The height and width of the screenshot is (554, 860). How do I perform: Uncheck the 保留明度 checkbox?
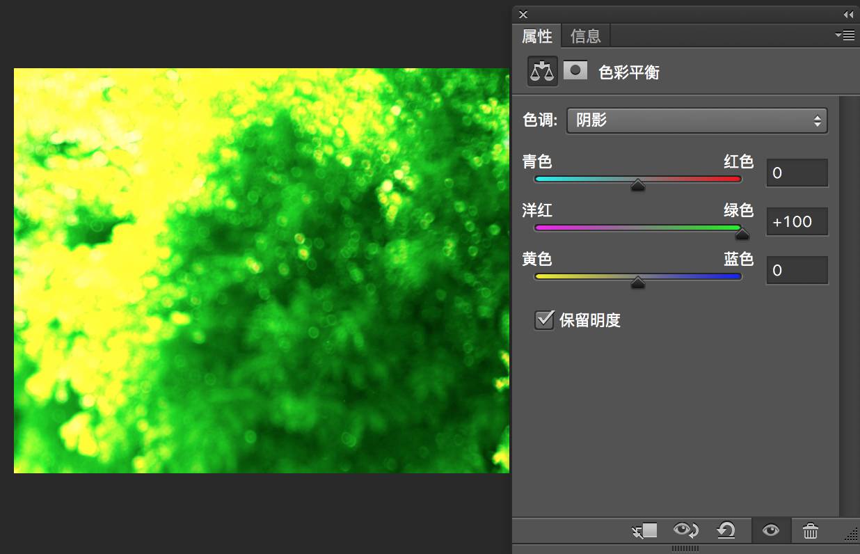coord(543,320)
